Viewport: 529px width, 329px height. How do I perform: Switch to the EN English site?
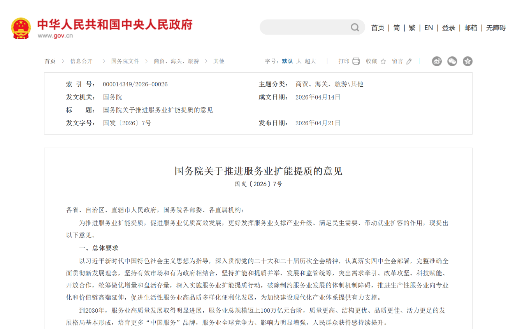tap(429, 28)
